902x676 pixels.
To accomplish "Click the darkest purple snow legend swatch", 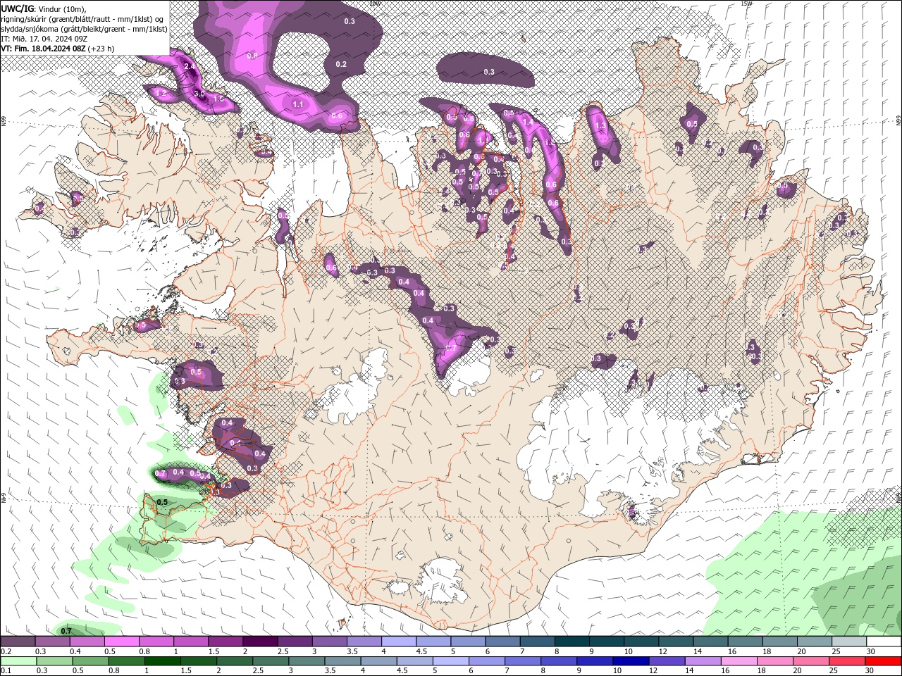I will [x=259, y=641].
